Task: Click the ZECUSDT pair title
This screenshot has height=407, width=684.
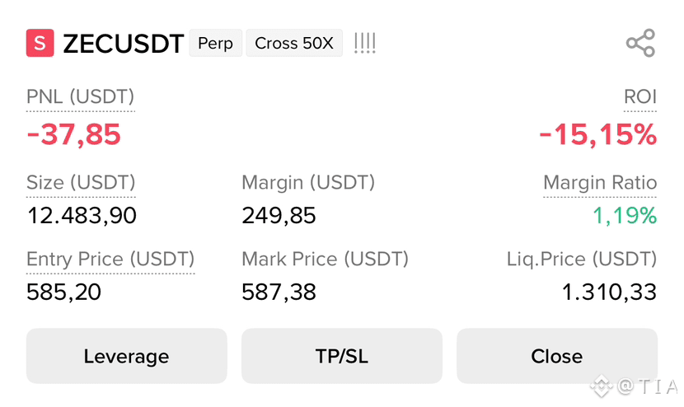Action: click(x=124, y=44)
